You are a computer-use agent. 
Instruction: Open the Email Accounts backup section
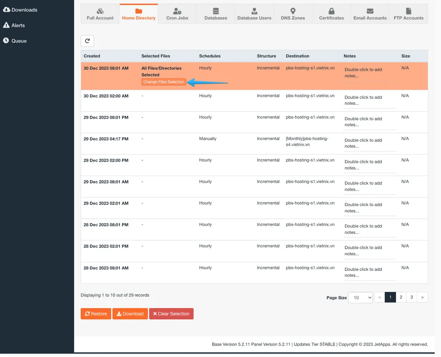point(370,14)
